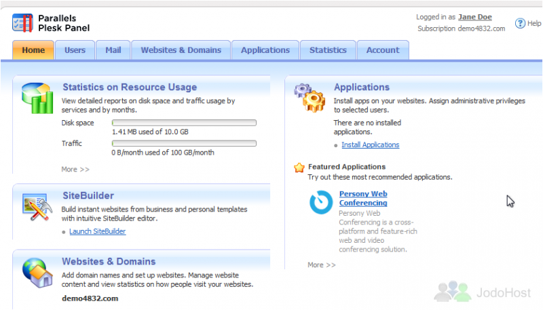Open the Mail tab
The width and height of the screenshot is (543, 310).
click(113, 50)
